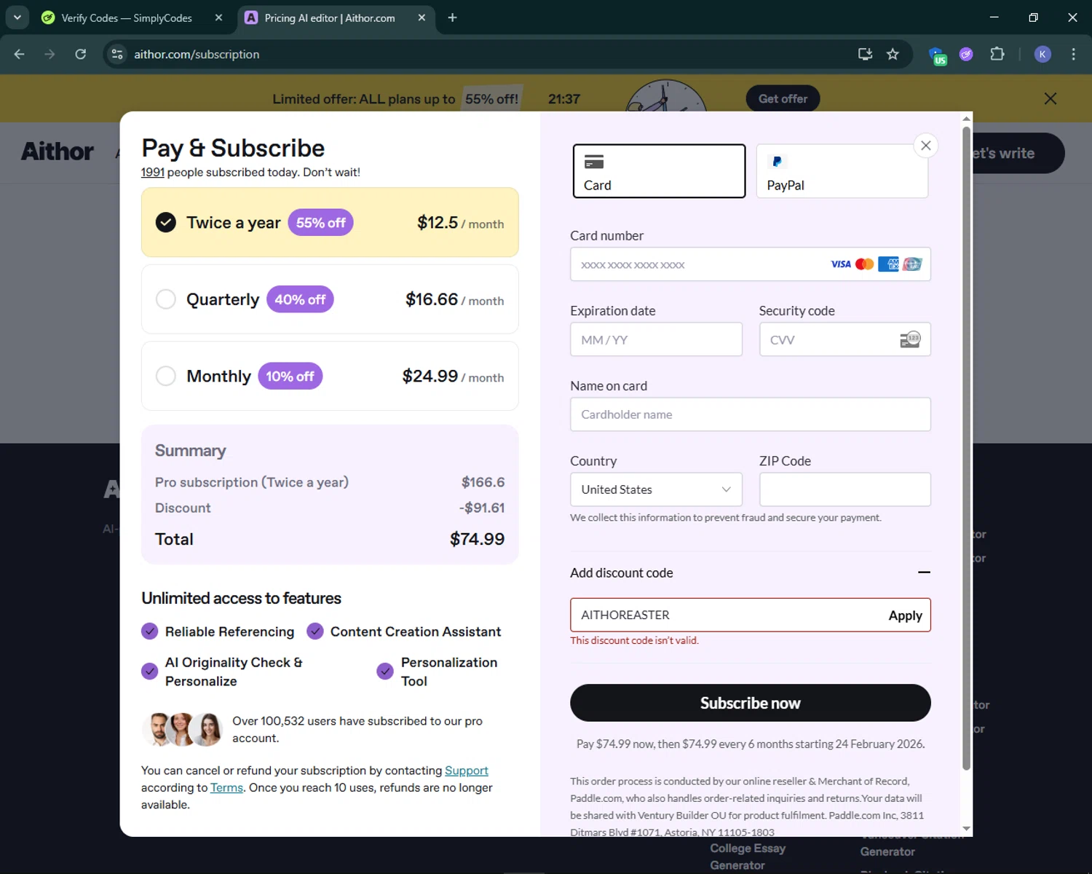Click the Aithor logo
The image size is (1092, 874).
click(58, 151)
